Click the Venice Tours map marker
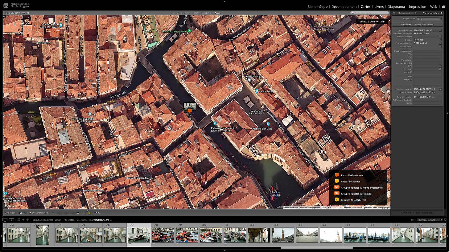 coord(256,91)
